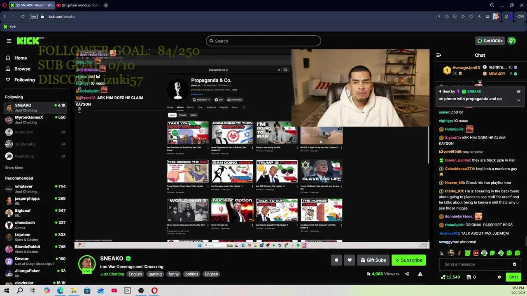The height and width of the screenshot is (296, 527).
Task: Open recommended channel JLongoPoker
Action: (35, 273)
